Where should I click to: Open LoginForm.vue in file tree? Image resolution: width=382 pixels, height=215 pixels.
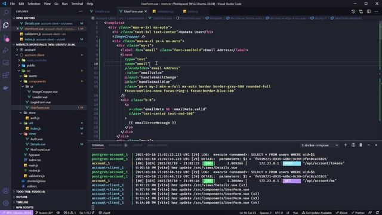(41, 102)
